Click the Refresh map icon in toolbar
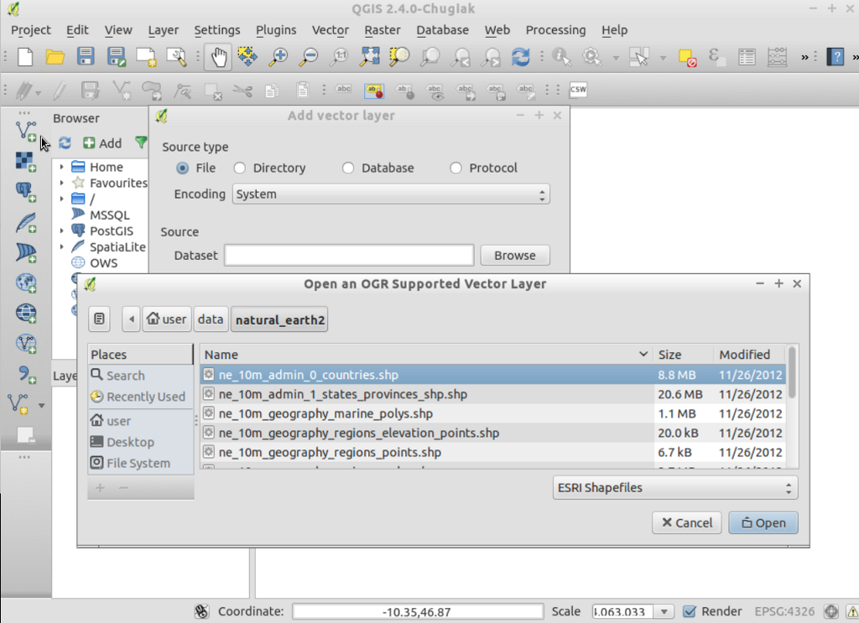859x623 pixels. pyautogui.click(x=520, y=56)
